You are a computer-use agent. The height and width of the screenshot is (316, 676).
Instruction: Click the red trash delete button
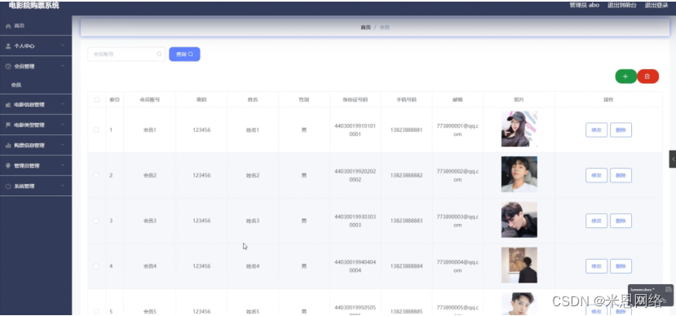pos(647,77)
